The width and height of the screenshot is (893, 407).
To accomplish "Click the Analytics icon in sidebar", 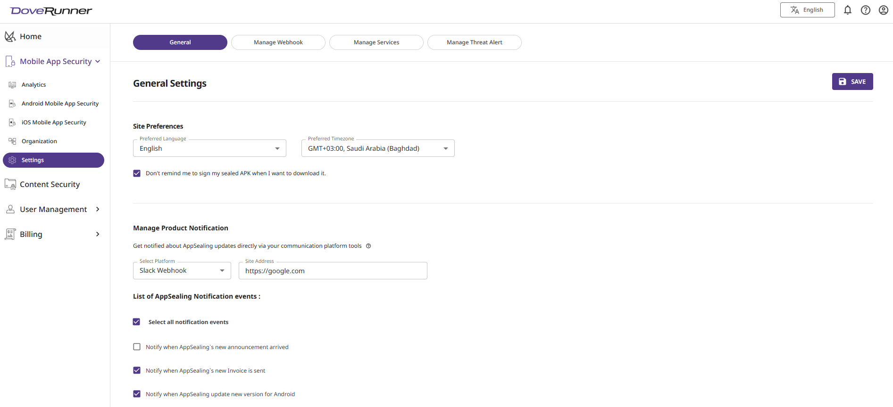I will tap(12, 85).
